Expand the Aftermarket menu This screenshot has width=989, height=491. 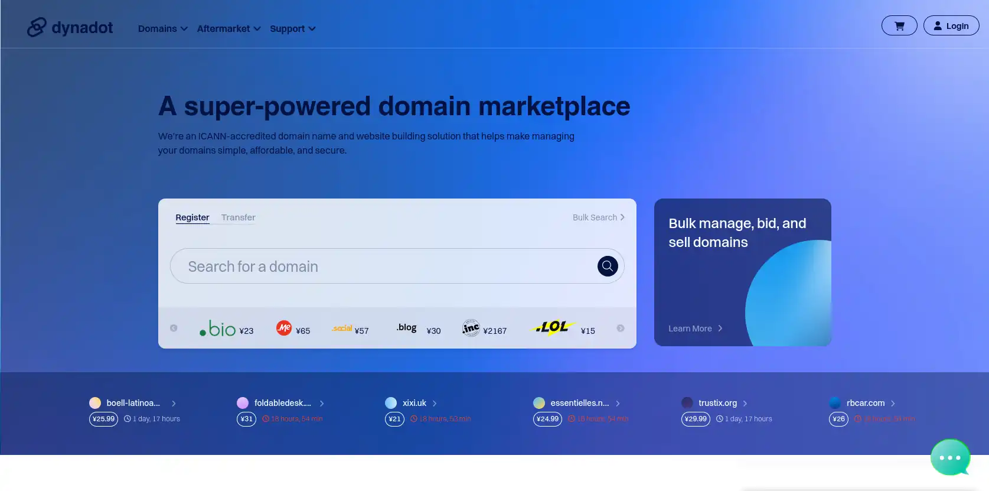click(x=229, y=28)
